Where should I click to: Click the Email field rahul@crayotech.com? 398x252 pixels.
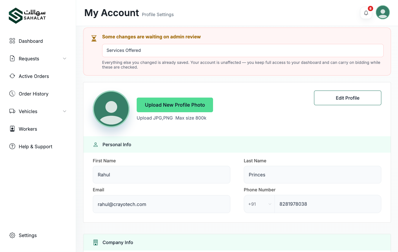coord(162,204)
